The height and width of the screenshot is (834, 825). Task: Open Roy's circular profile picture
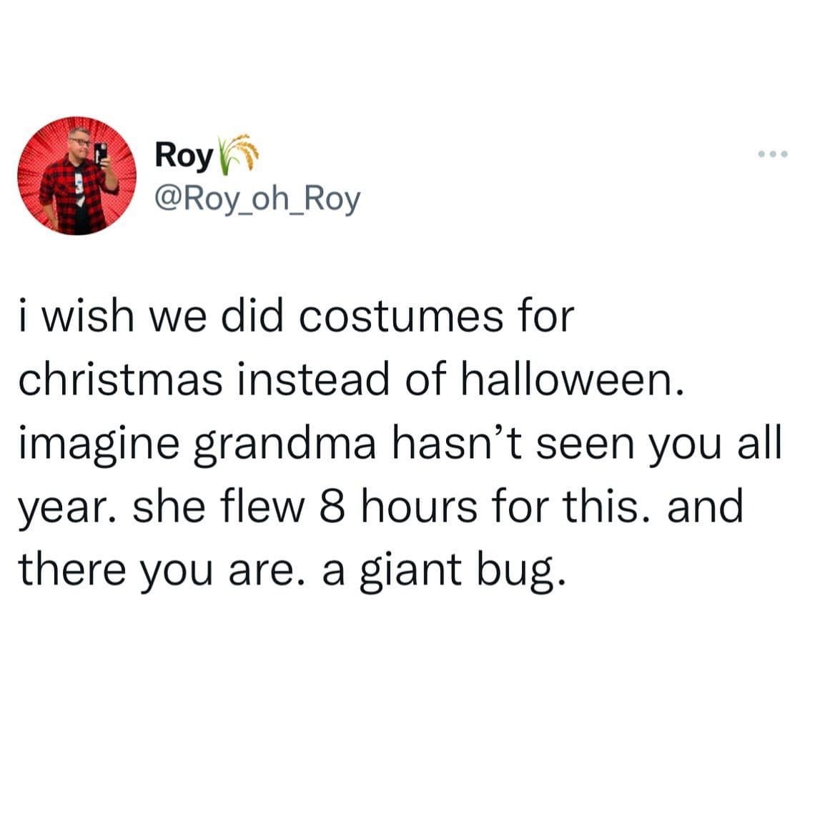click(x=77, y=176)
